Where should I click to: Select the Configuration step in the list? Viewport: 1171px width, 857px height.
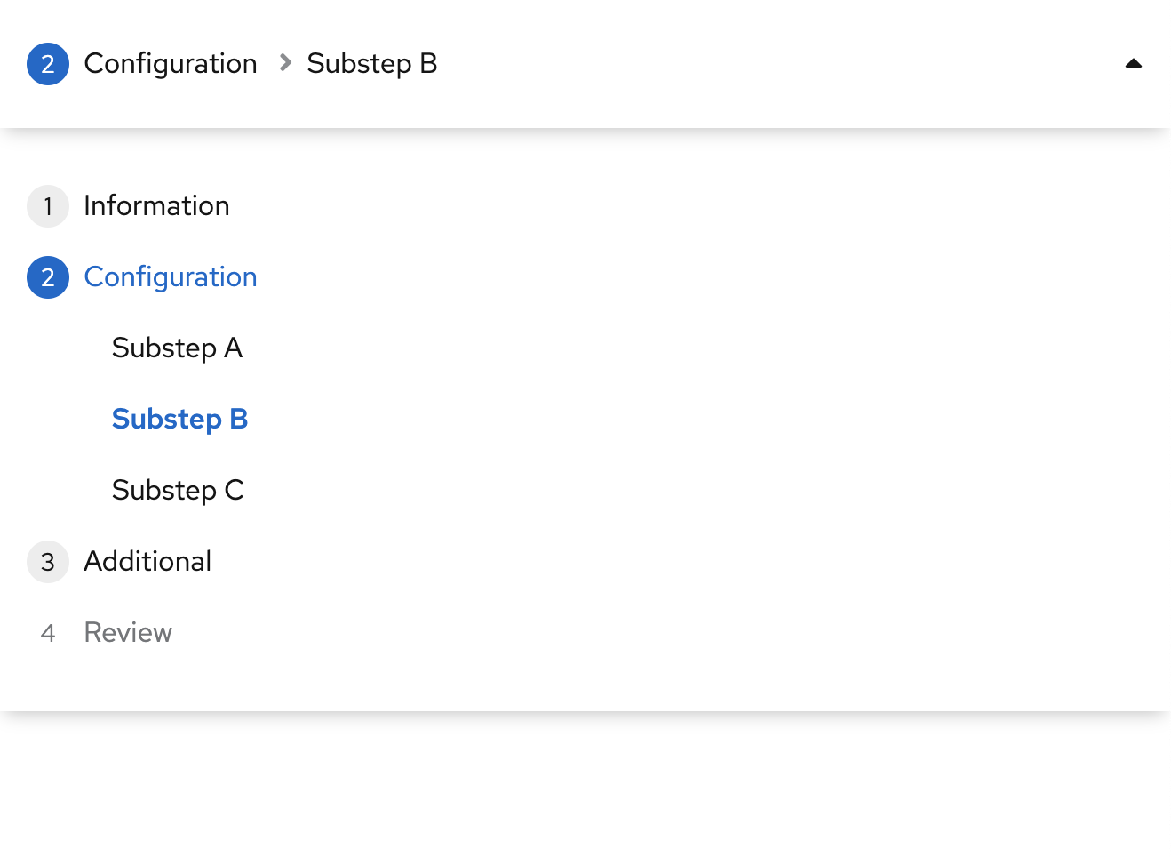click(x=171, y=276)
